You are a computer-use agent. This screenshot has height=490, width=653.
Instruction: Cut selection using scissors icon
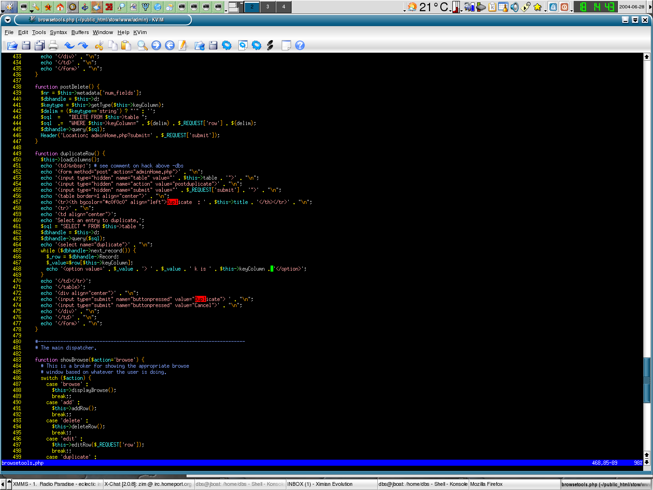pos(99,45)
